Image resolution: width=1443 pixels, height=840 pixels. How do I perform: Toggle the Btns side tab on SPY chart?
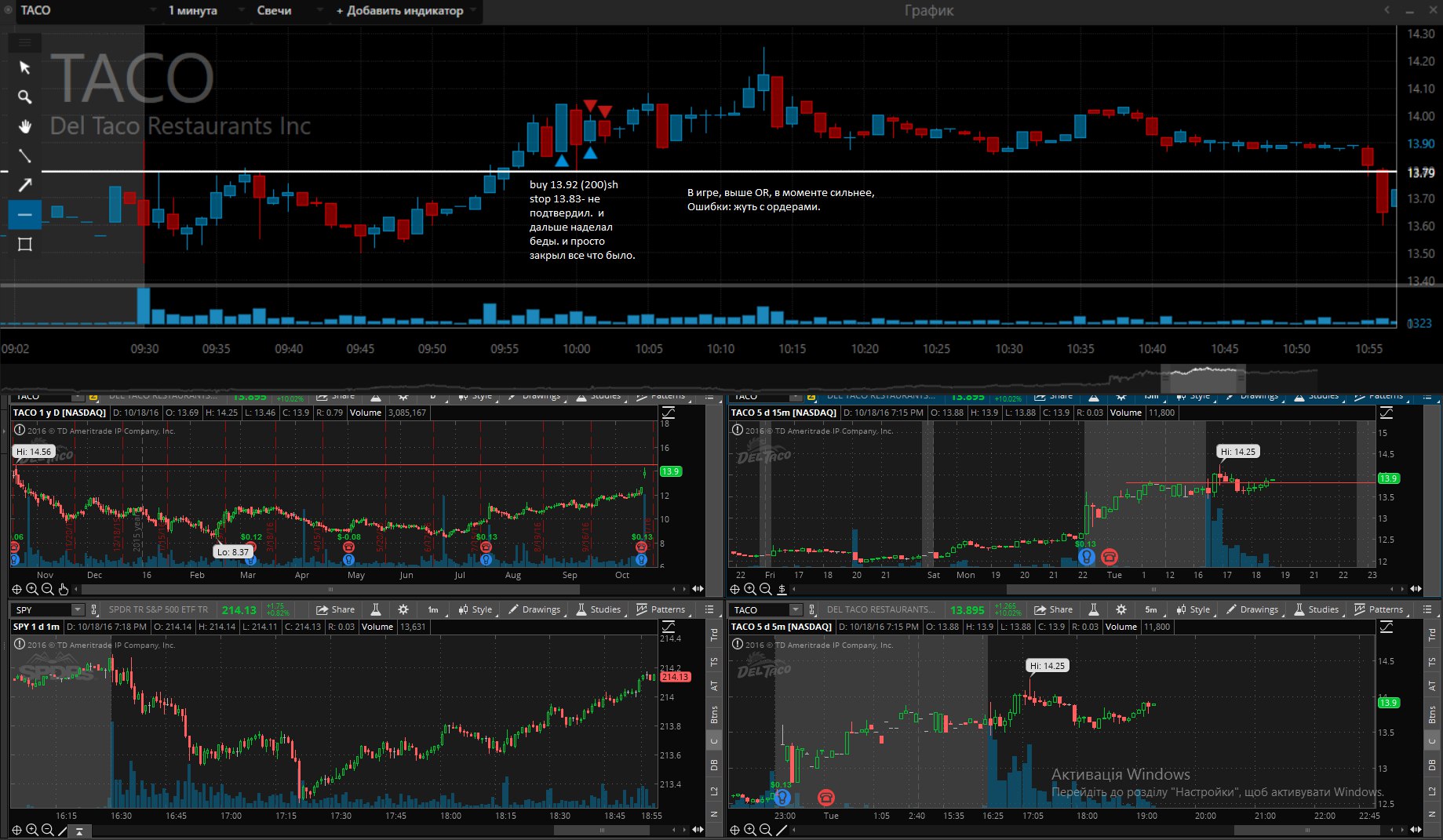[714, 715]
